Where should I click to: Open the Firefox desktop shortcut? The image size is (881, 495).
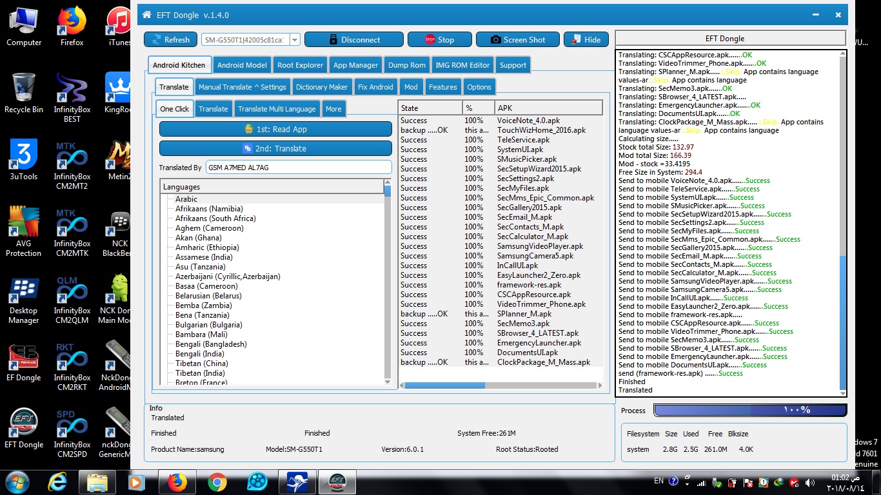72,26
